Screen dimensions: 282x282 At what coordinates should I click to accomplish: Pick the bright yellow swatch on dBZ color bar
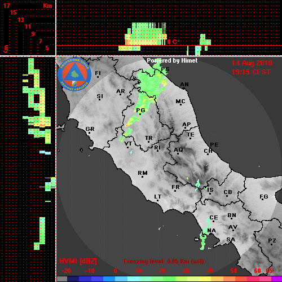click(205, 279)
